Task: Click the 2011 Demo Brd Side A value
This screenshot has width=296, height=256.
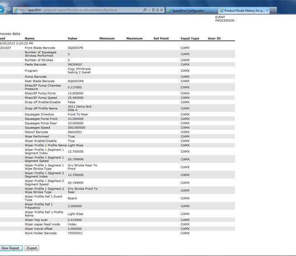Action: click(80, 108)
